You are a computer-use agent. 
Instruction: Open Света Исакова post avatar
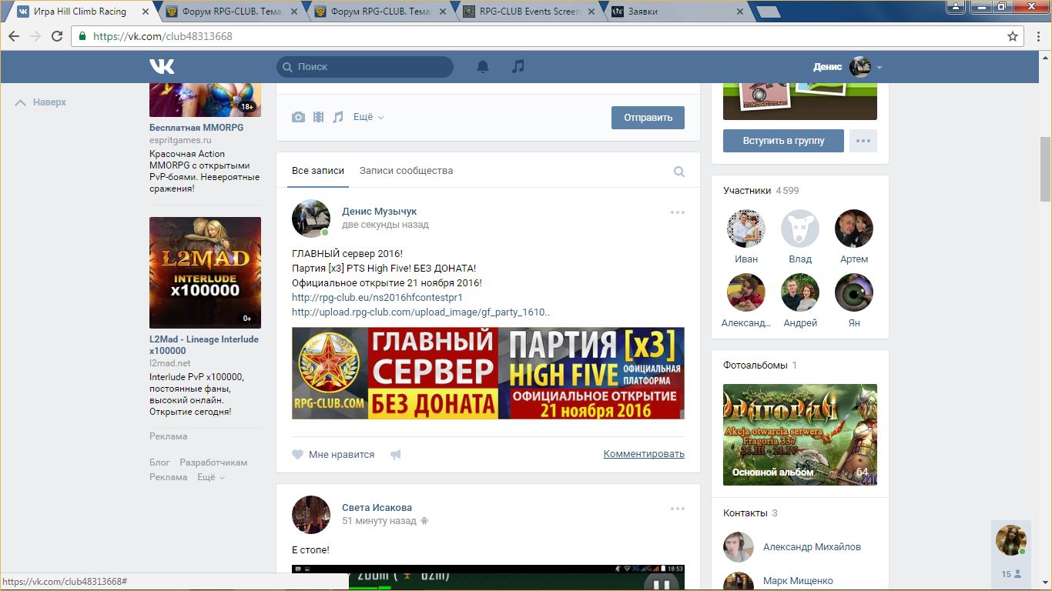pyautogui.click(x=311, y=515)
